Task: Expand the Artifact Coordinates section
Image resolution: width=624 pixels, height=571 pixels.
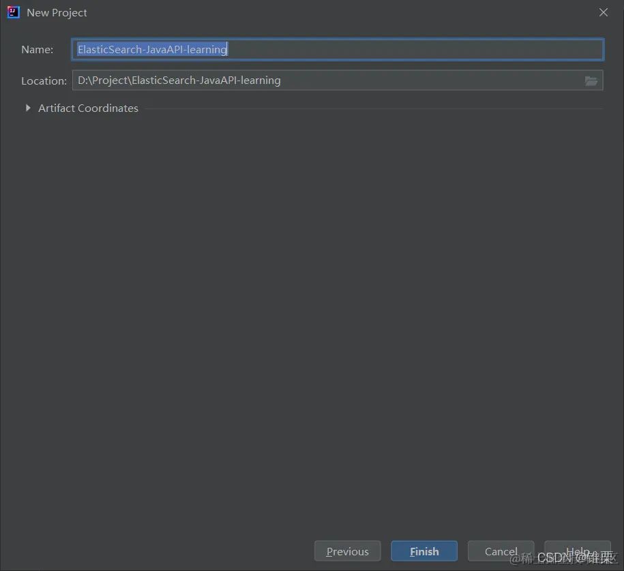Action: pos(28,108)
